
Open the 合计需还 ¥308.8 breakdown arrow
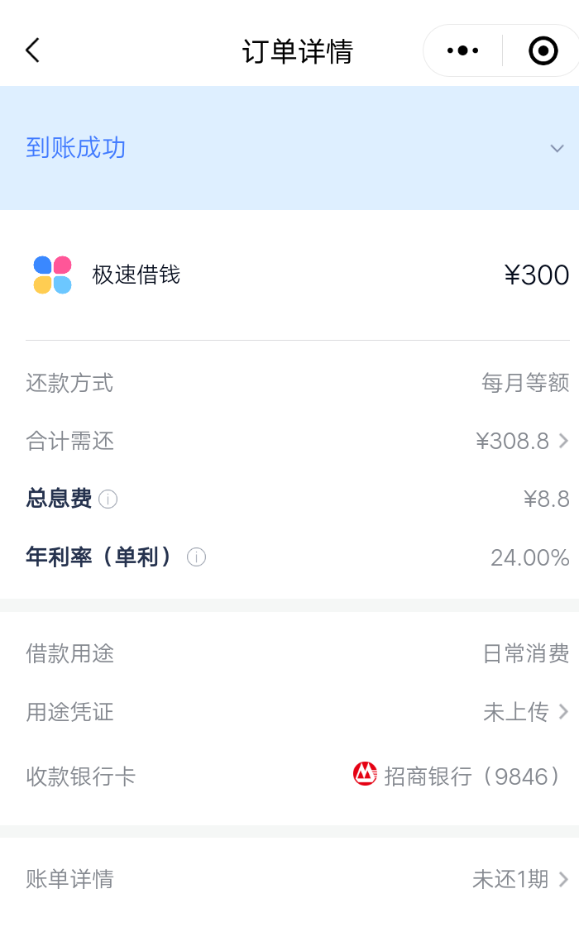563,441
